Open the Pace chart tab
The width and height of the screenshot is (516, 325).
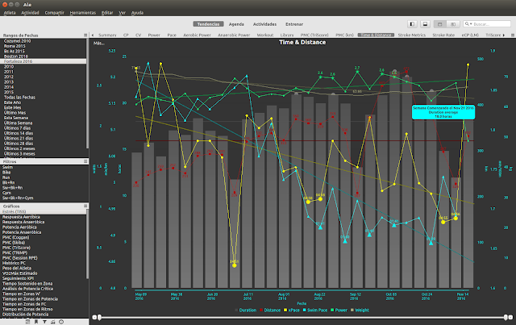pos(172,35)
